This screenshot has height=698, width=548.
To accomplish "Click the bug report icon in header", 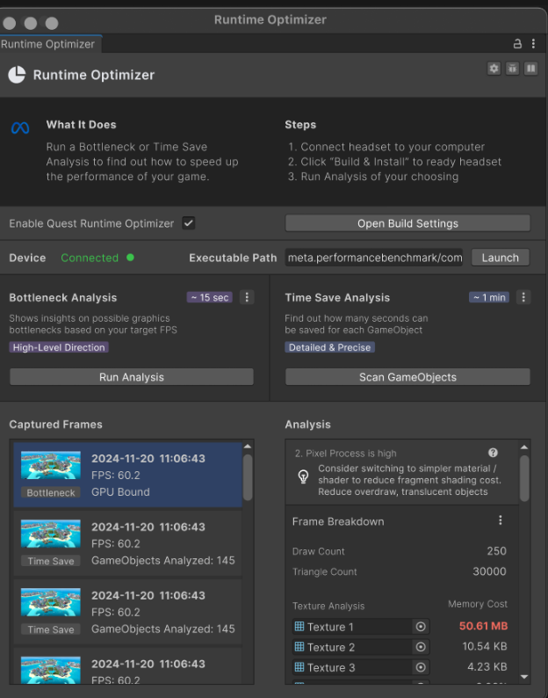I will 512,69.
